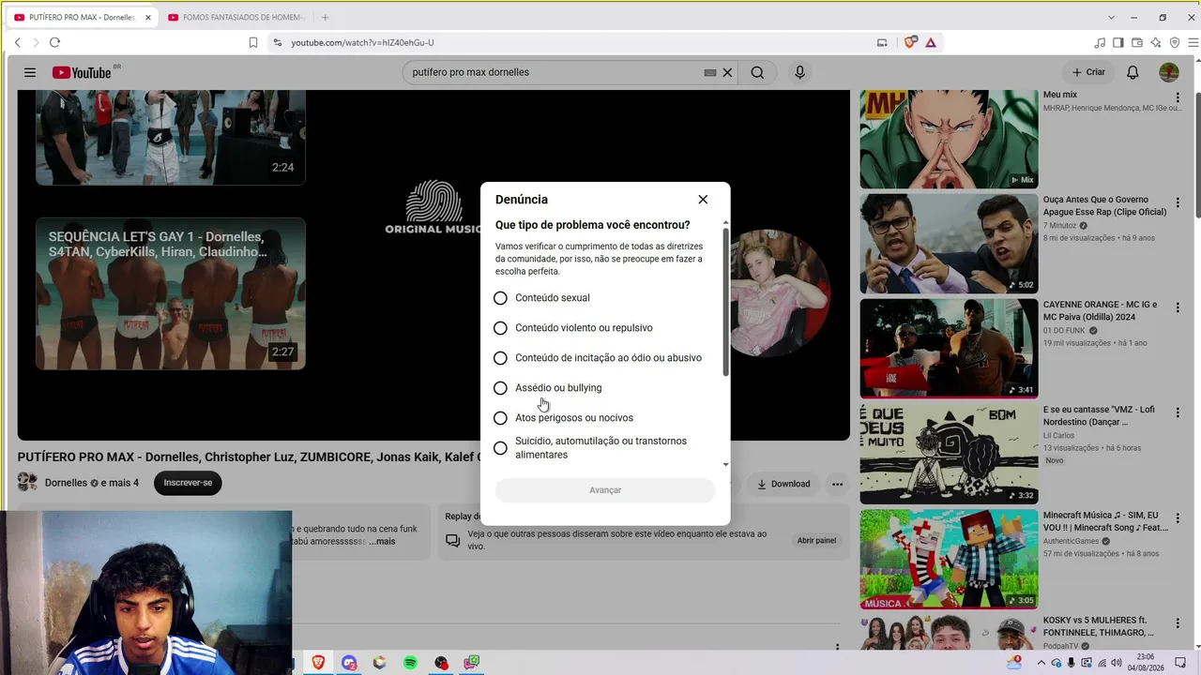
Task: Go back to the previous page
Action: pyautogui.click(x=17, y=42)
